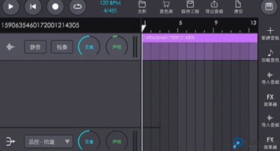
Task: Mute the track with 静音
Action: click(35, 47)
